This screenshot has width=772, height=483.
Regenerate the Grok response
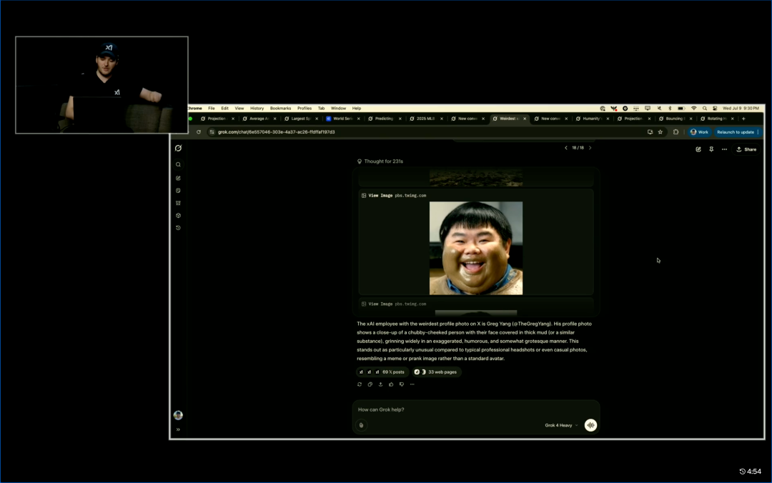pyautogui.click(x=360, y=384)
